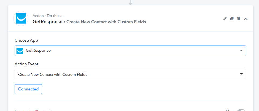
Task: Click the small GetResponse icon inside Choose App field
Action: click(x=20, y=51)
